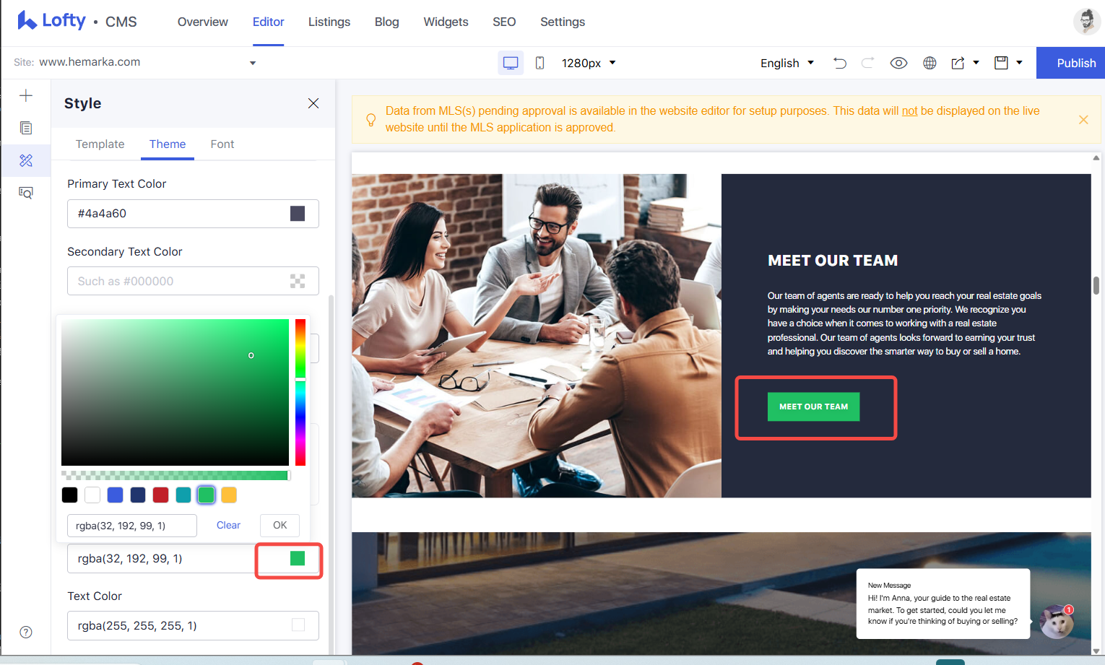This screenshot has height=665, width=1105.
Task: Open the user profile avatar
Action: 1086,22
